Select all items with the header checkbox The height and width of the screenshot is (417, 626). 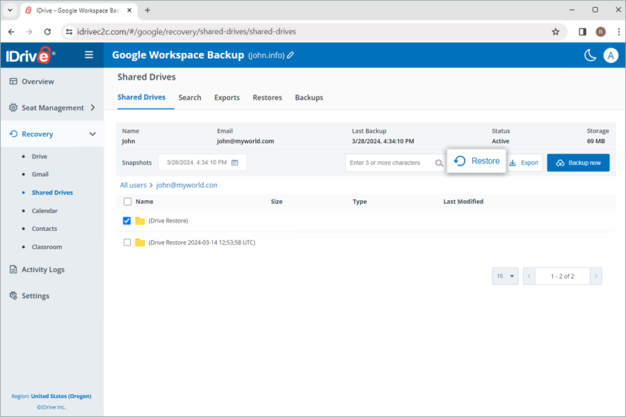(x=126, y=201)
